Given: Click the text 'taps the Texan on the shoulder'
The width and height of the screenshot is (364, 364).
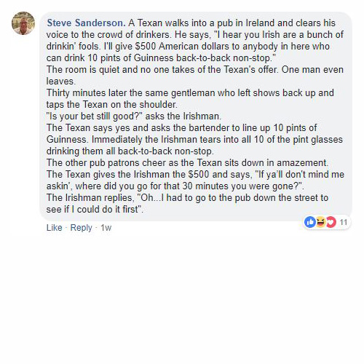Looking at the screenshot, I should coord(112,105).
